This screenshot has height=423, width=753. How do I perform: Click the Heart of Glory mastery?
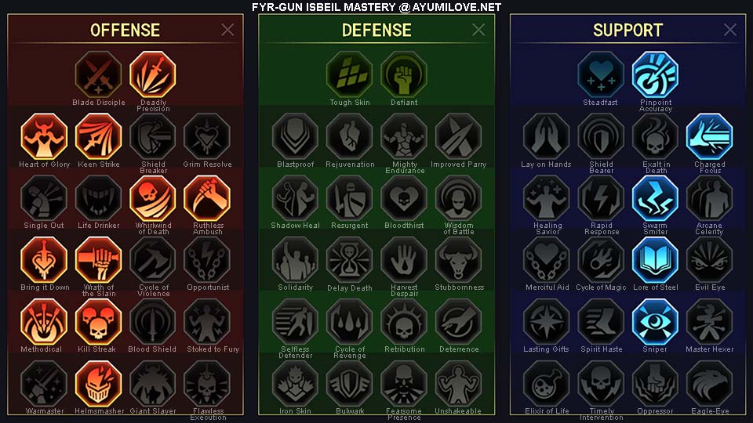pos(44,136)
